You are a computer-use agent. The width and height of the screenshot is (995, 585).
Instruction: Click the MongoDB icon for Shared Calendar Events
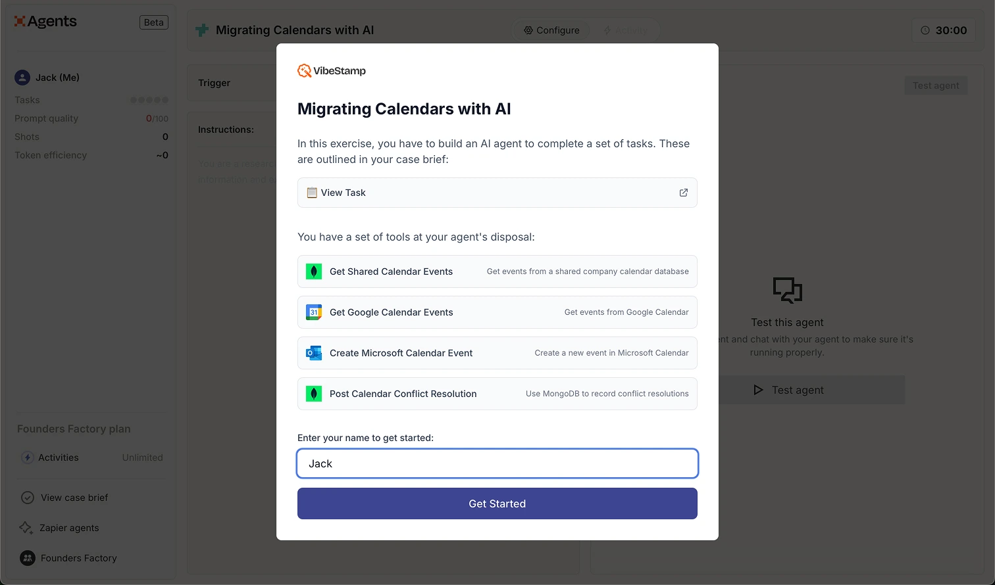[x=314, y=271]
